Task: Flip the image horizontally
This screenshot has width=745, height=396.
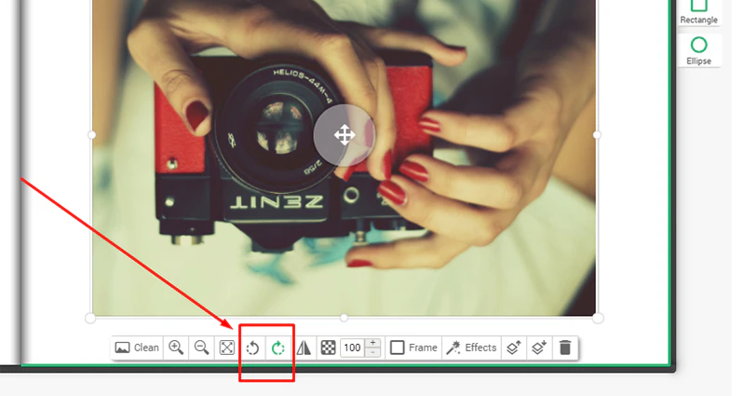Action: tap(305, 348)
